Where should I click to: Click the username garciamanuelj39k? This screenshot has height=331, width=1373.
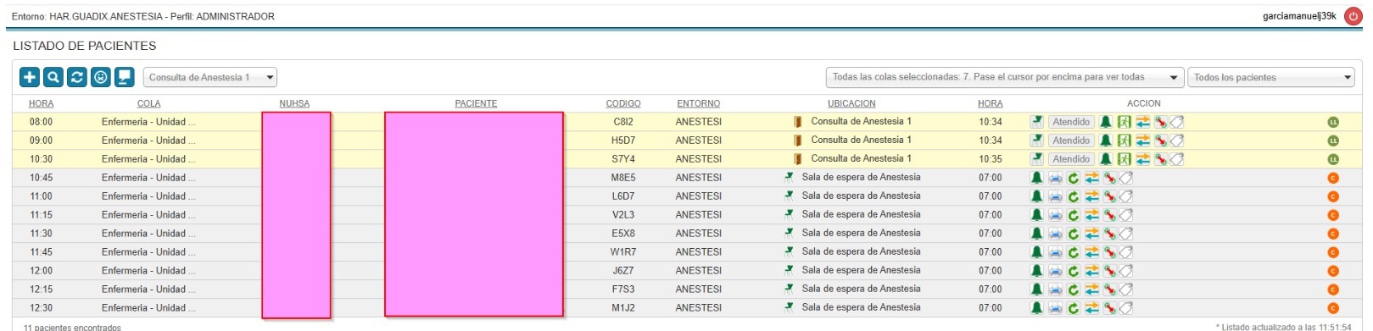(1299, 16)
